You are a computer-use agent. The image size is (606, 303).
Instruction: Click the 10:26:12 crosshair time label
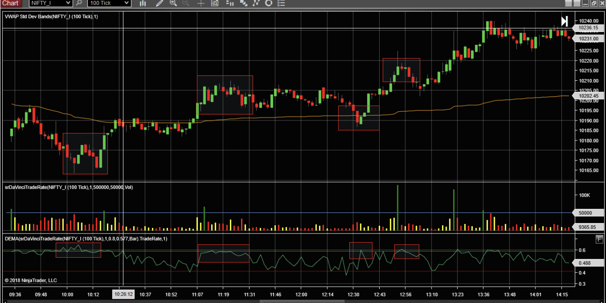[x=123, y=294]
